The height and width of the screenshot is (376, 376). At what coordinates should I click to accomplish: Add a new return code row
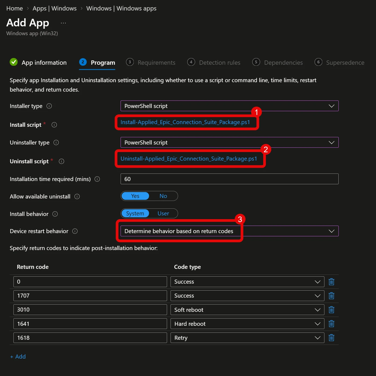[x=18, y=357]
